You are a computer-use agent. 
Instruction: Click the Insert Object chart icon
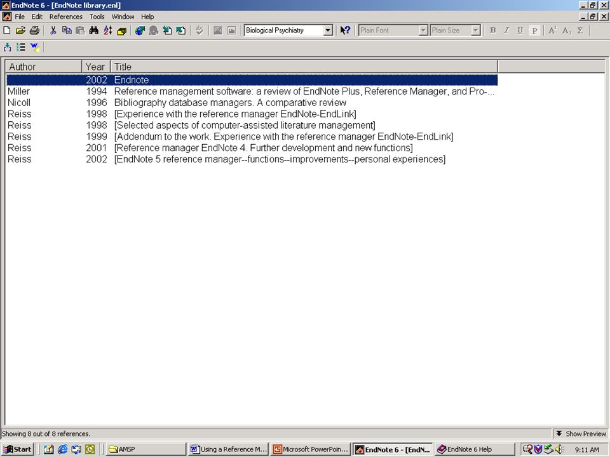tap(231, 30)
